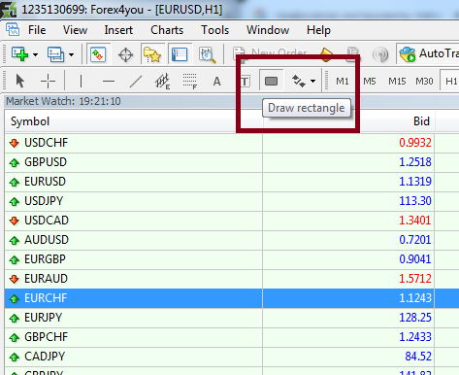459x375 pixels.
Task: Select the GBPCHF row
Action: click(232, 337)
